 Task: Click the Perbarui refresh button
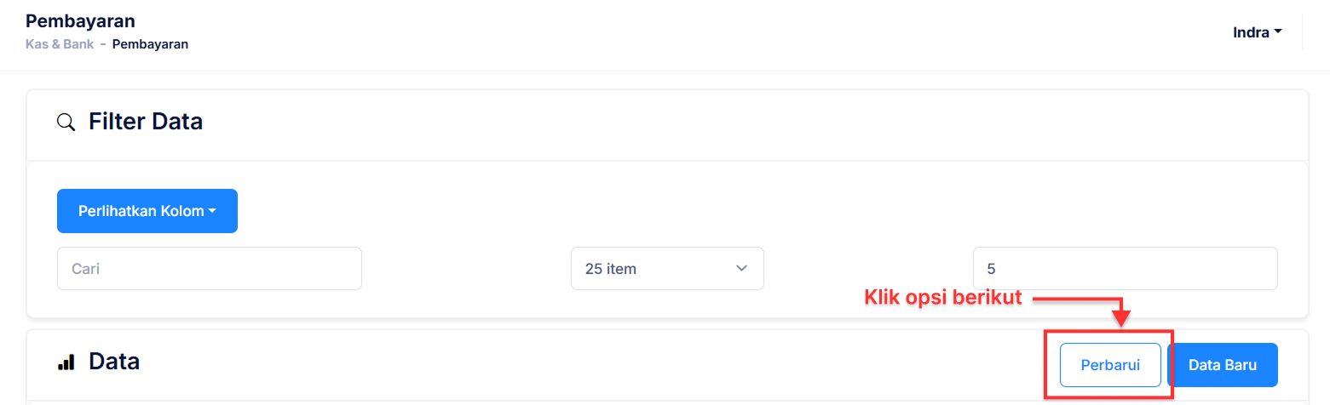1110,365
